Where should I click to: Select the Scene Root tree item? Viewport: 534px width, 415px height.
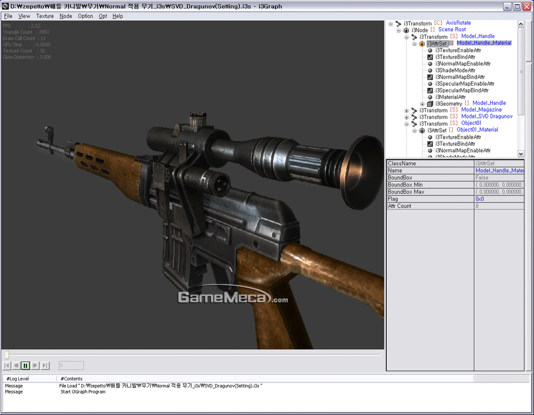click(x=452, y=30)
